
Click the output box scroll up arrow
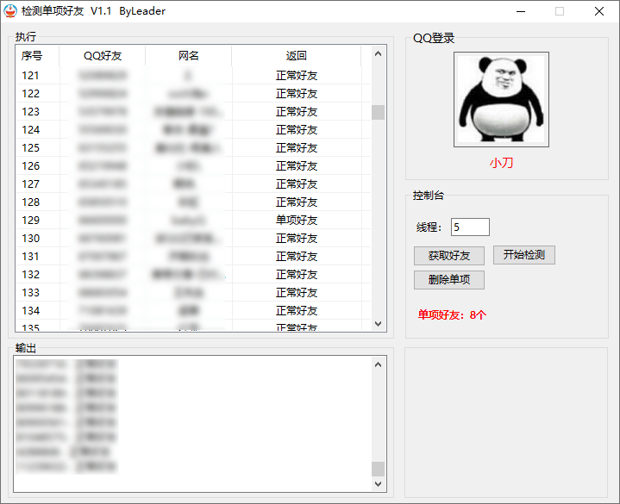pyautogui.click(x=378, y=365)
